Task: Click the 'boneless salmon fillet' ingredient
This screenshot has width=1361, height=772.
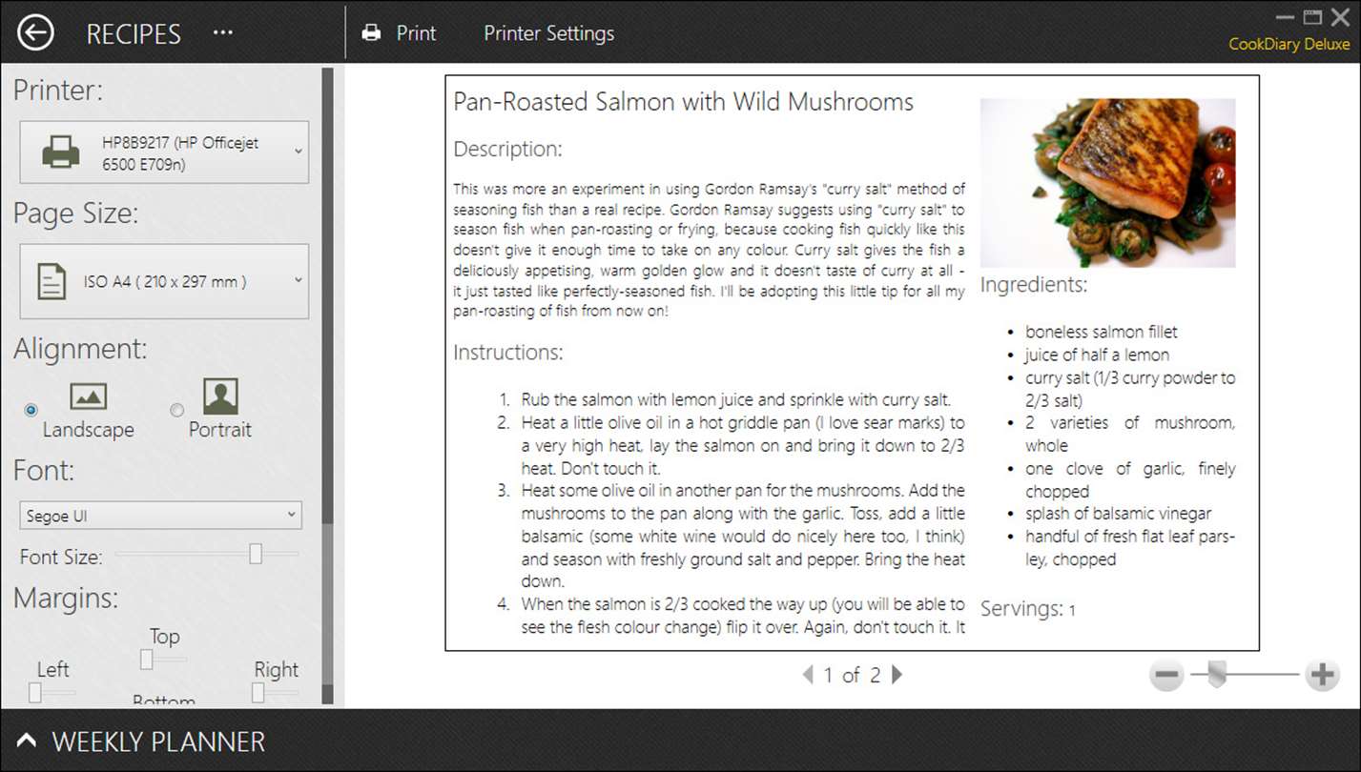Action: (x=1102, y=332)
